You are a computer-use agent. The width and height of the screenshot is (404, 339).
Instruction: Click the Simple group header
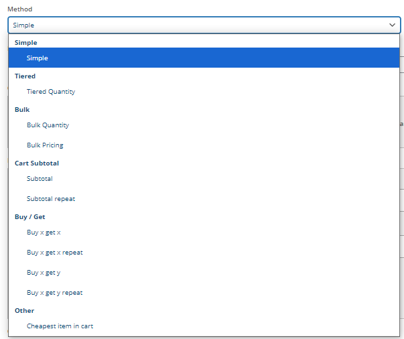tap(25, 42)
